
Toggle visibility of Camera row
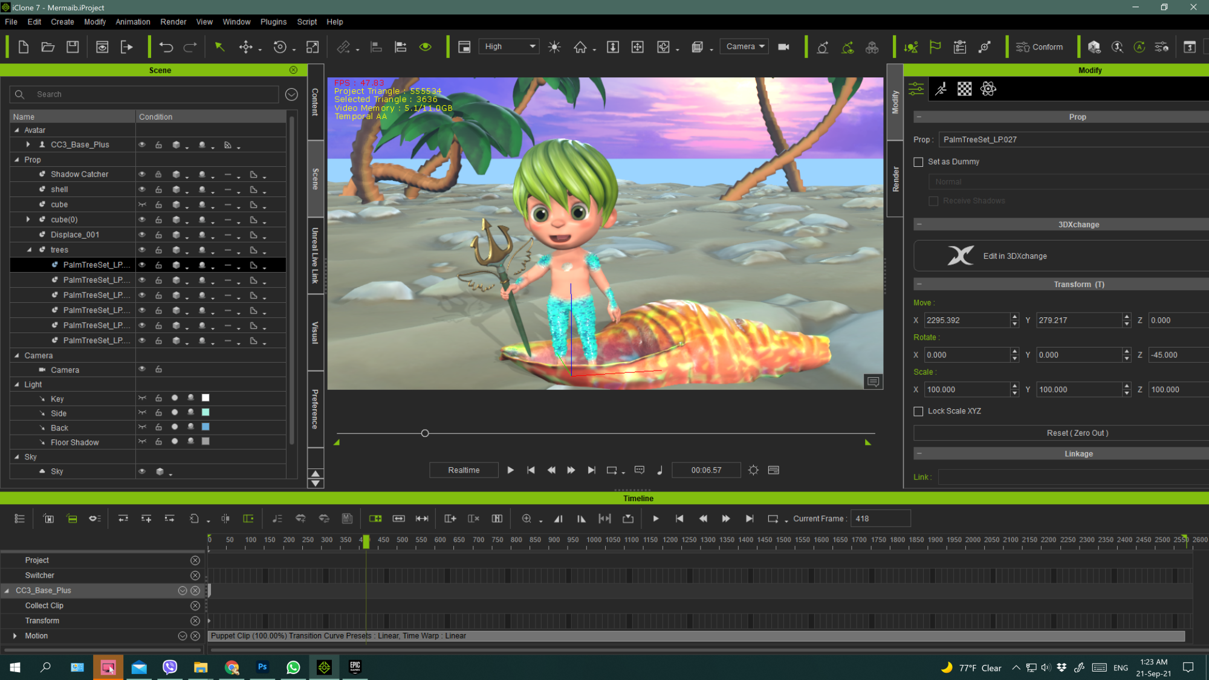[x=142, y=369]
